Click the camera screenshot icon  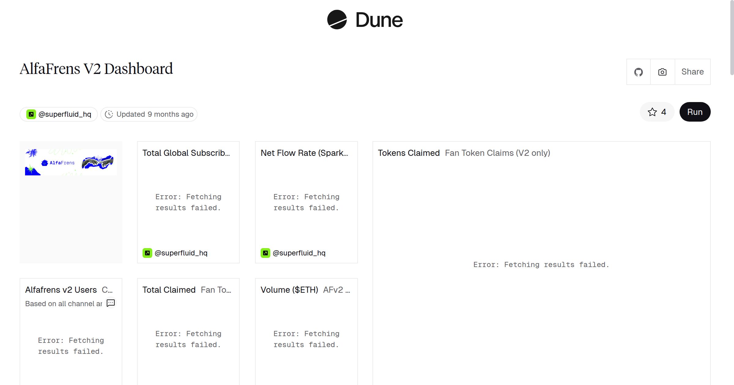(662, 72)
